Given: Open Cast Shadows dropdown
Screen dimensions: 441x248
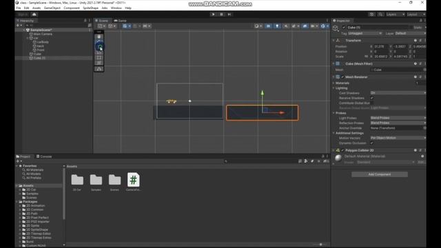Looking at the screenshot, I should tap(398, 93).
